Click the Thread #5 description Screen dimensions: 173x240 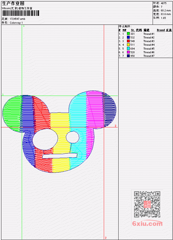[149, 49]
